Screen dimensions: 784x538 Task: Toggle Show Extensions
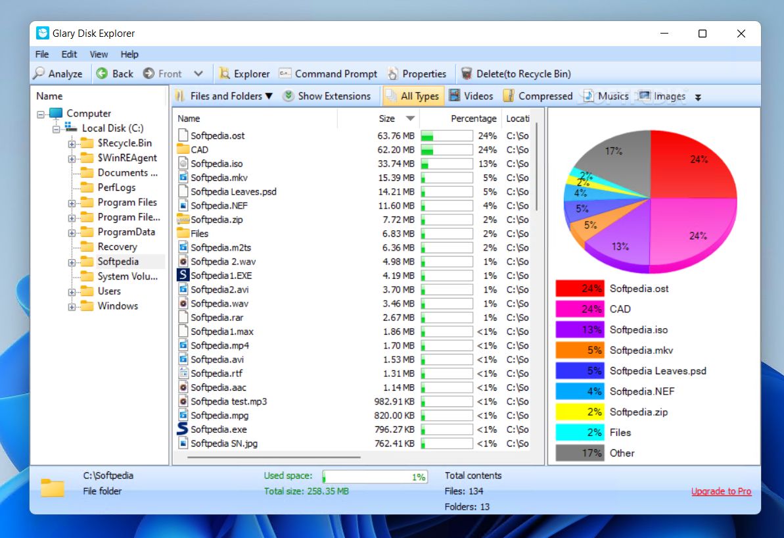click(327, 95)
